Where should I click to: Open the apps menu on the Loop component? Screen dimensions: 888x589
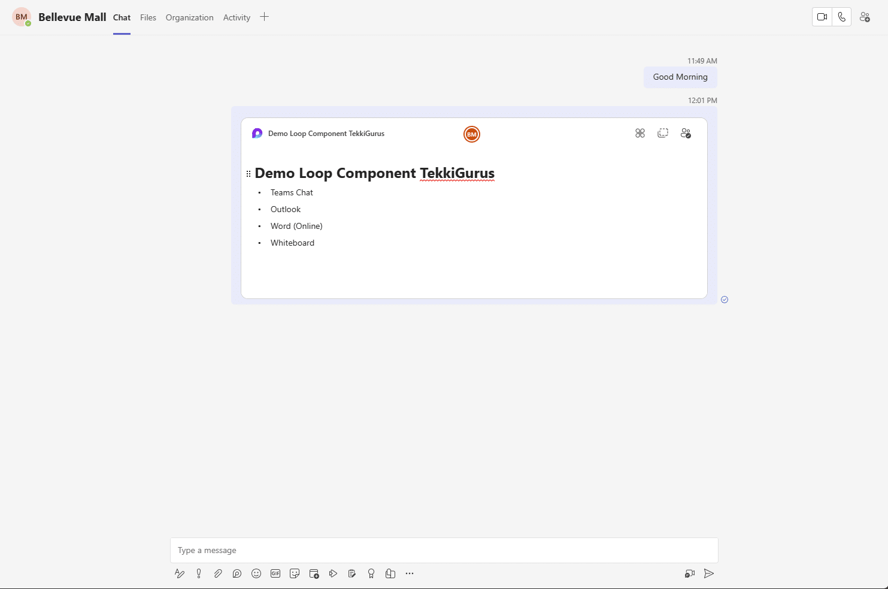pyautogui.click(x=640, y=133)
